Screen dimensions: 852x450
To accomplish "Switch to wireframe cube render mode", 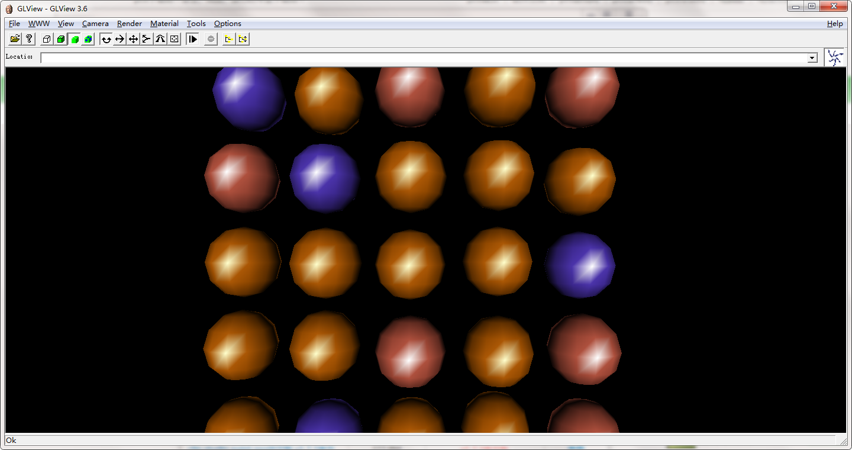I will click(47, 39).
